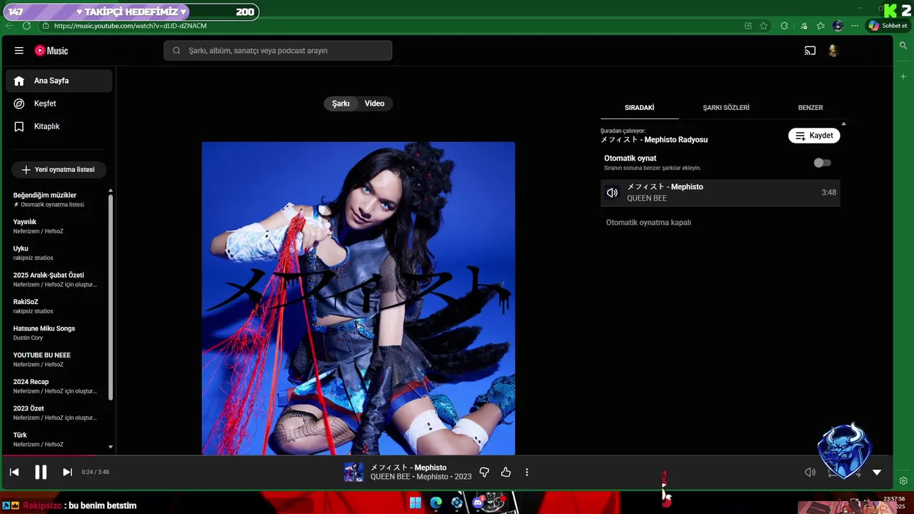The height and width of the screenshot is (514, 914).
Task: Click the Kaydet button
Action: (814, 136)
